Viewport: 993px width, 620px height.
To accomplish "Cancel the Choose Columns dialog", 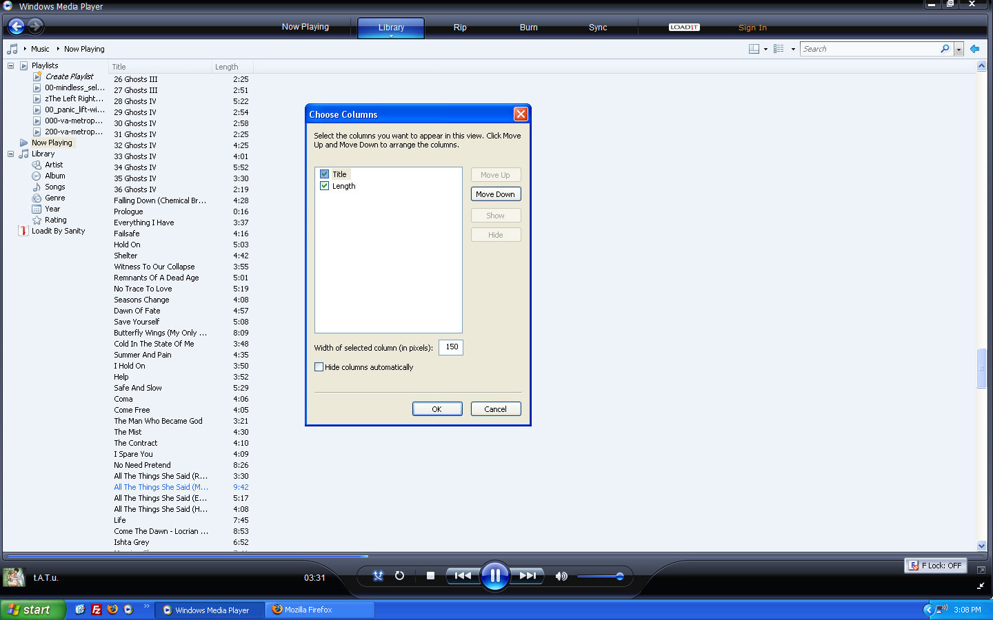I will 496,409.
